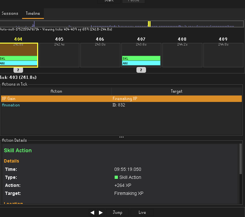
Task: Click green SKL bar in tick 404
Action: click(19, 58)
